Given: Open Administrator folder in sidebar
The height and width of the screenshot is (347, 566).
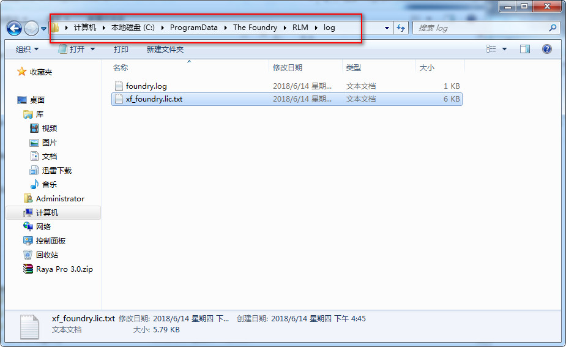Looking at the screenshot, I should [x=60, y=199].
